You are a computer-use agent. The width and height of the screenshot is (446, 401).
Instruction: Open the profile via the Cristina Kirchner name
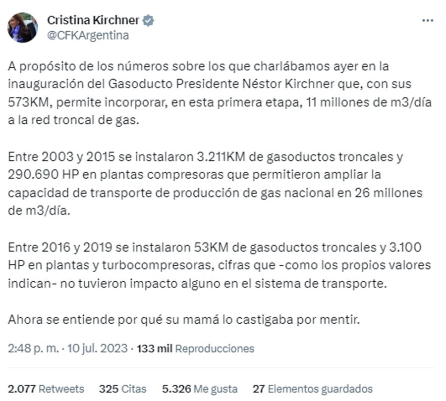(92, 20)
